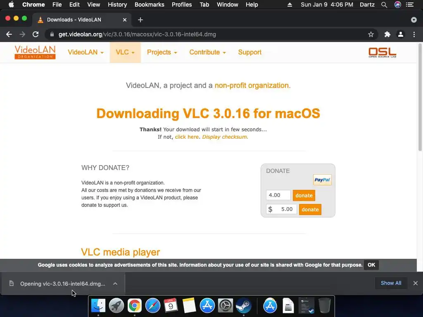Expand download item options chevron

[115, 284]
